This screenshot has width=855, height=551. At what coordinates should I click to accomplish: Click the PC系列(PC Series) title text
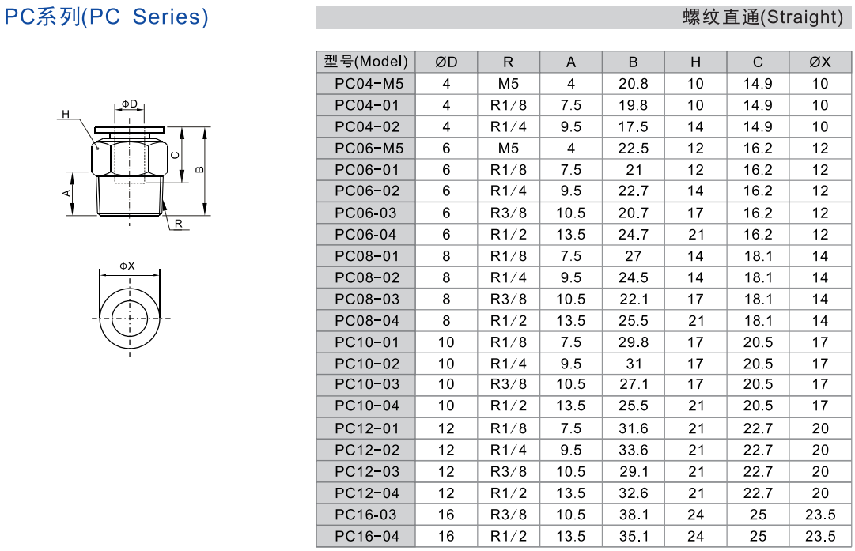click(107, 17)
